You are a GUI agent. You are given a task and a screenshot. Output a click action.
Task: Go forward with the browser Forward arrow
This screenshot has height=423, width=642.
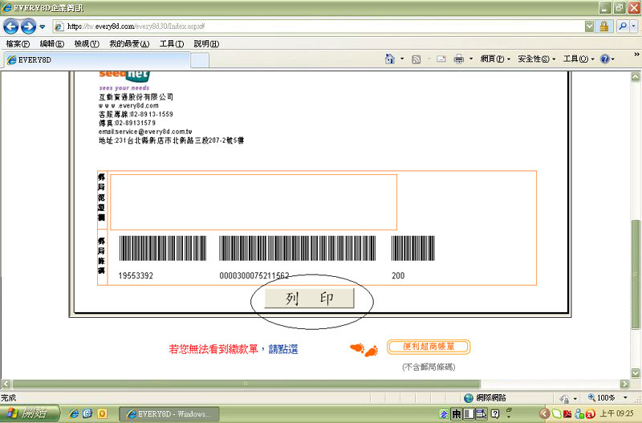pyautogui.click(x=28, y=26)
